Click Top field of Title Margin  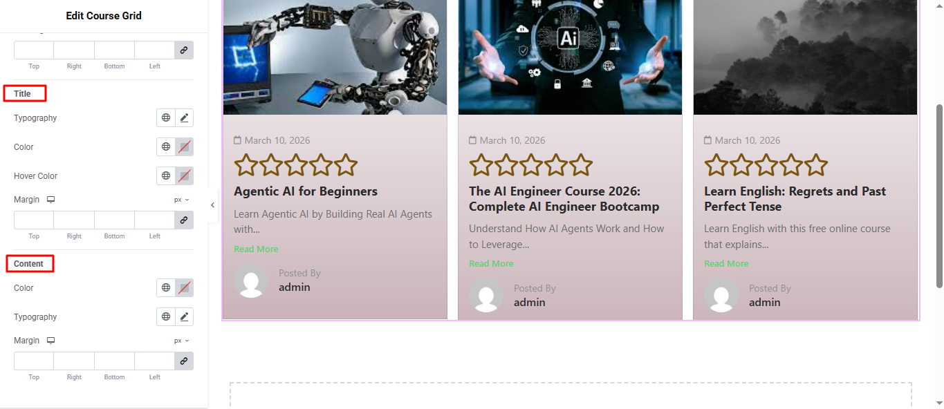pos(34,220)
